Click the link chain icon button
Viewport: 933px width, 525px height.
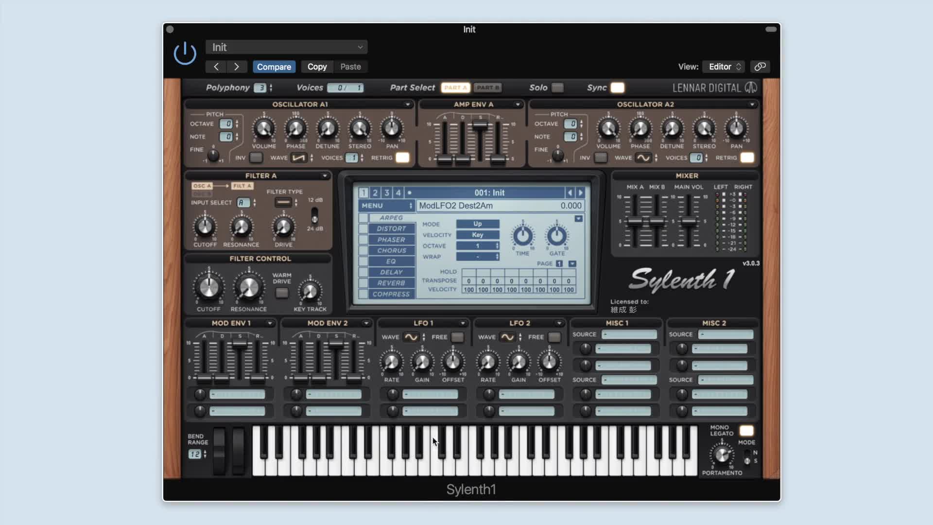[760, 67]
